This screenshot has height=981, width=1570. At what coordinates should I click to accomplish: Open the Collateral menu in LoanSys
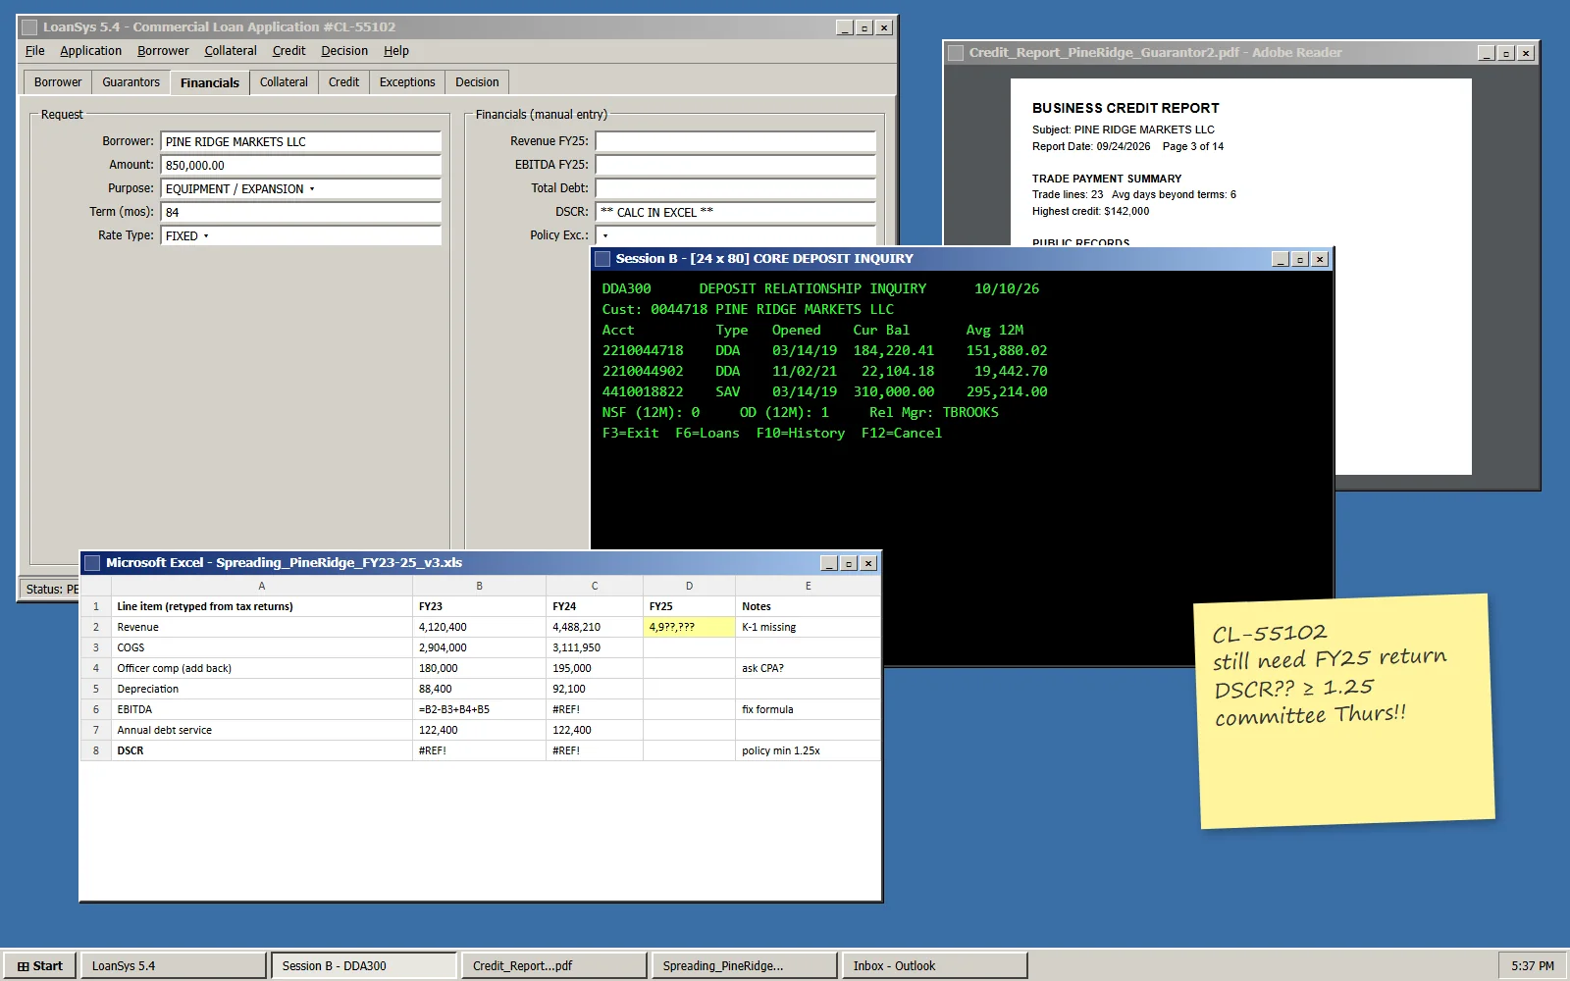(231, 51)
